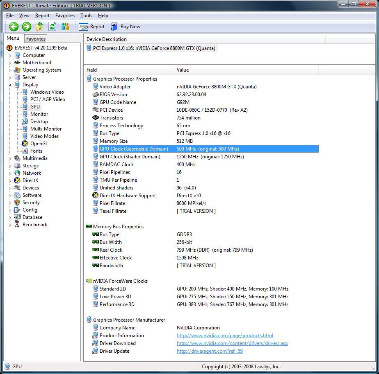The height and width of the screenshot is (374, 379).
Task: Click the nVIDIA ForceWare Clocks logo icon
Action: (x=89, y=281)
